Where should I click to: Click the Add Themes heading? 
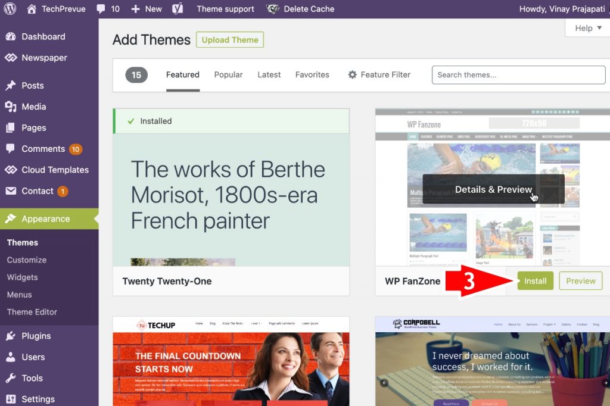(x=151, y=40)
